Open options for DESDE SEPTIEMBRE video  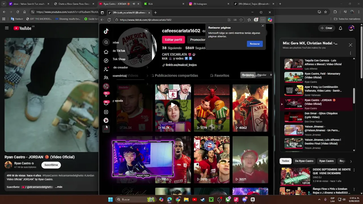tap(354, 170)
